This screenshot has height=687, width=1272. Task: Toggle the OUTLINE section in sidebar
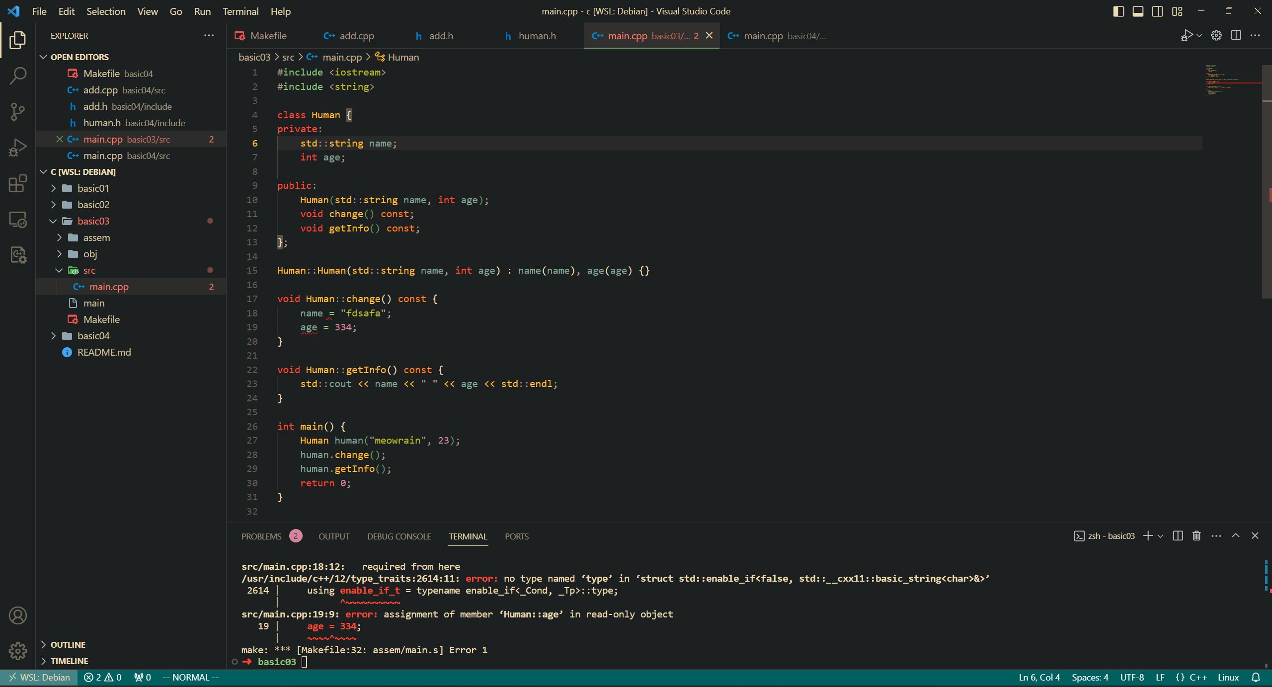[x=69, y=644]
